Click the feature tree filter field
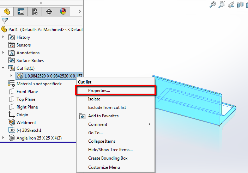 coord(41,21)
